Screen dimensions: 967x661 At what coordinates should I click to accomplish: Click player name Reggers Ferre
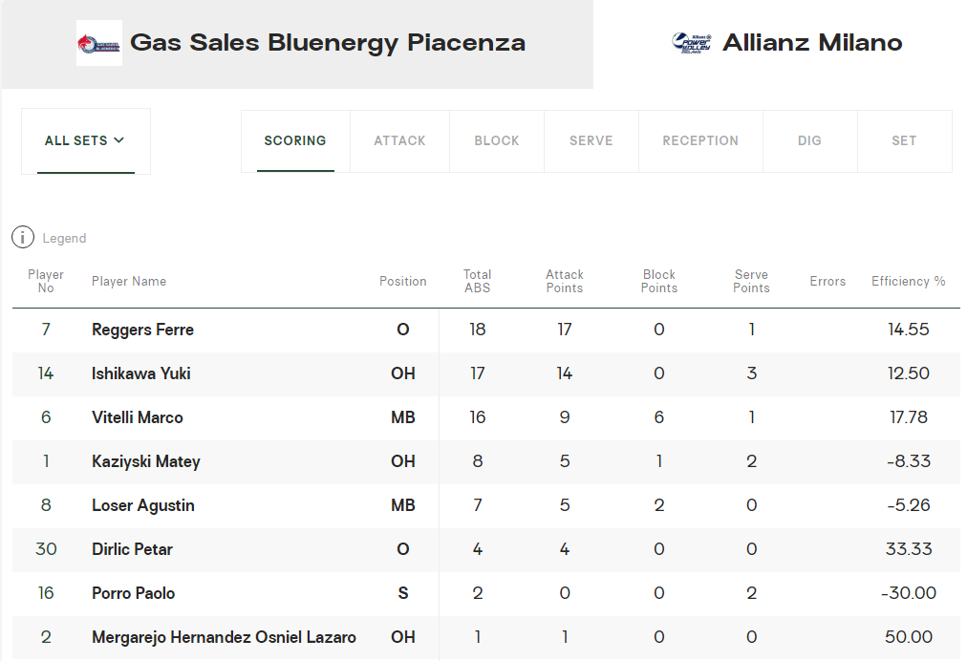(142, 330)
